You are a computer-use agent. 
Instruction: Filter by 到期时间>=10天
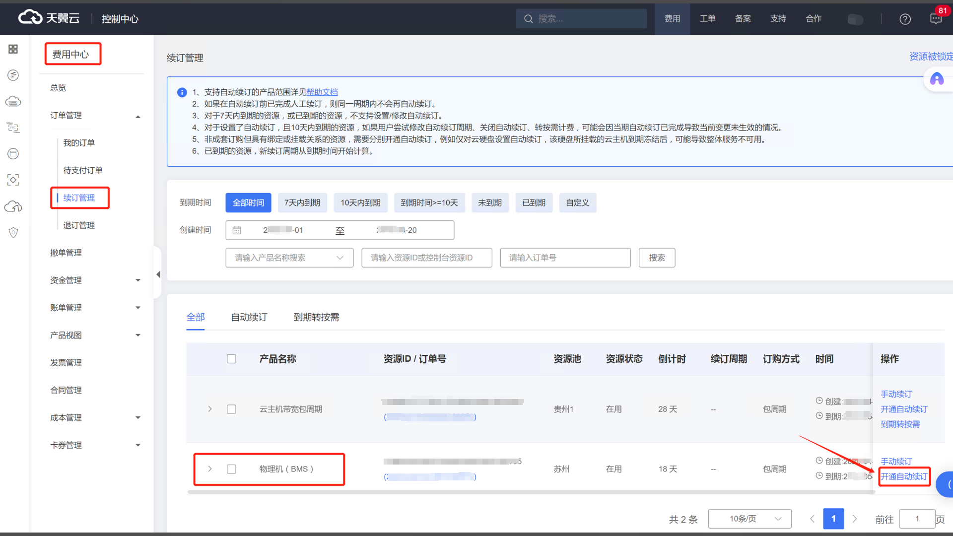(429, 203)
